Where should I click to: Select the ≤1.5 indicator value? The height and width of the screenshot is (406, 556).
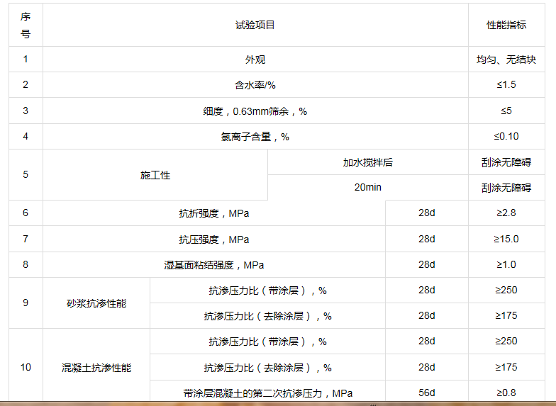(506, 85)
